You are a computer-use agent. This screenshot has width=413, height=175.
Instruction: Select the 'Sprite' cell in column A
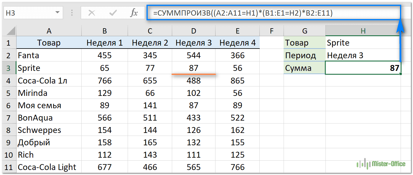pyautogui.click(x=49, y=68)
